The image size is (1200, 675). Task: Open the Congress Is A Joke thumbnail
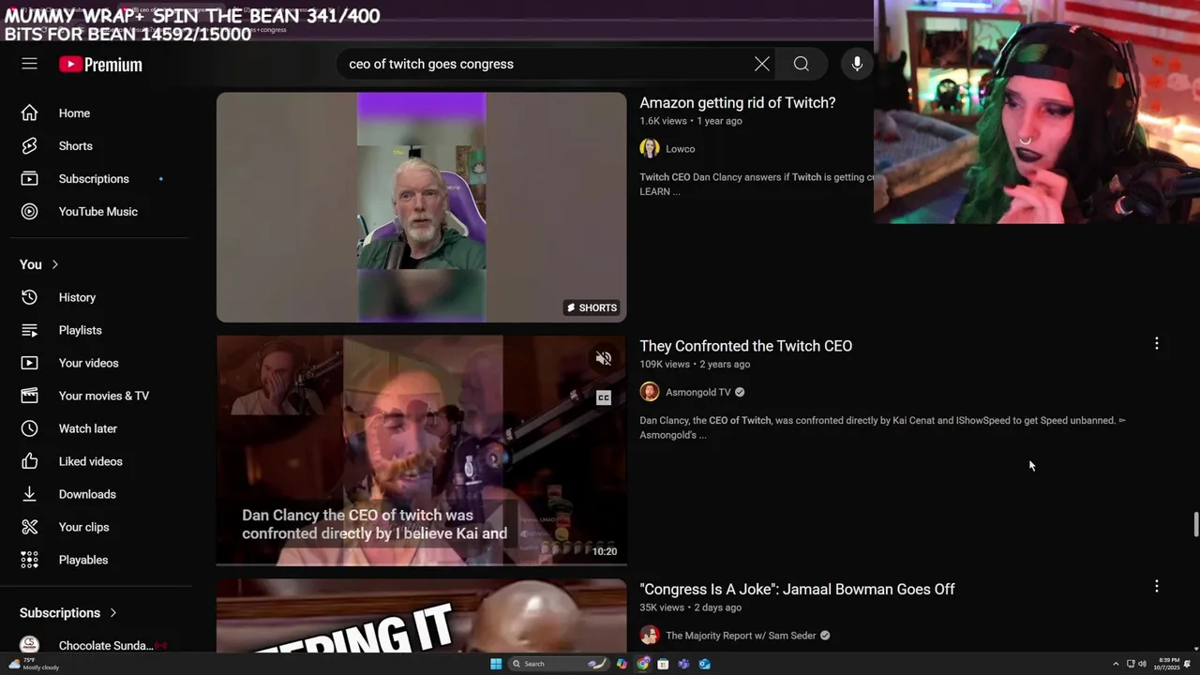421,615
